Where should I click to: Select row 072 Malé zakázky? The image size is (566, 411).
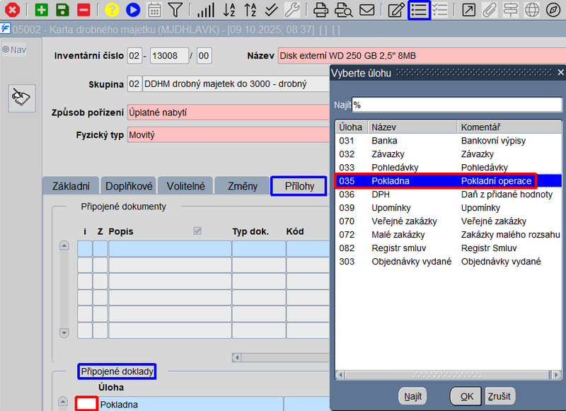click(x=449, y=235)
